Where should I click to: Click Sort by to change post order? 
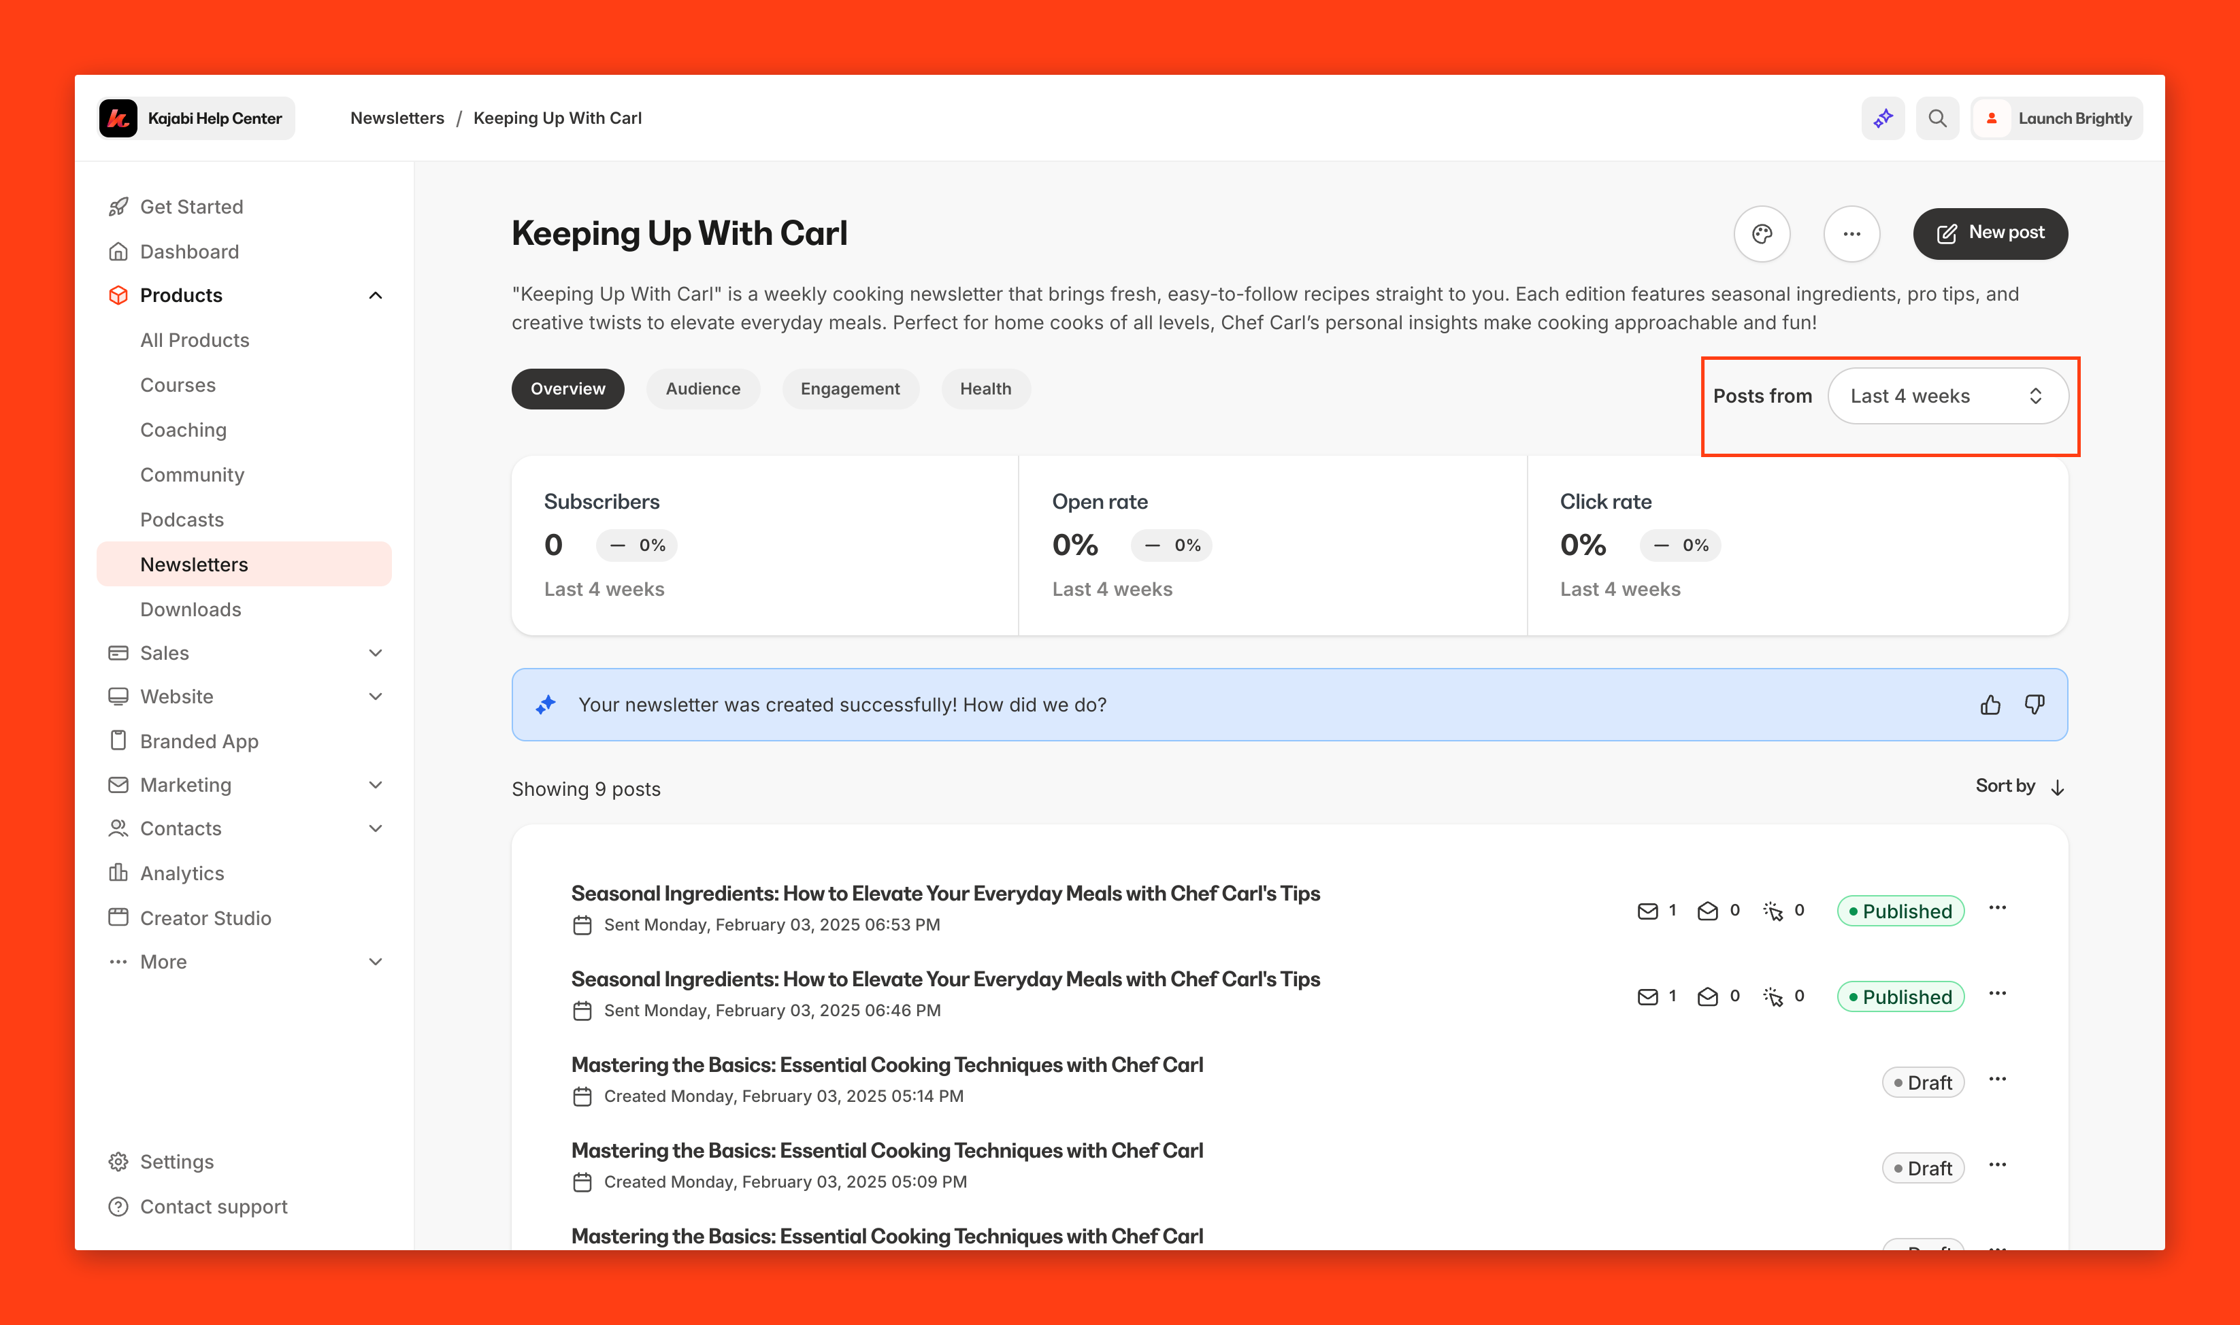coord(2018,786)
